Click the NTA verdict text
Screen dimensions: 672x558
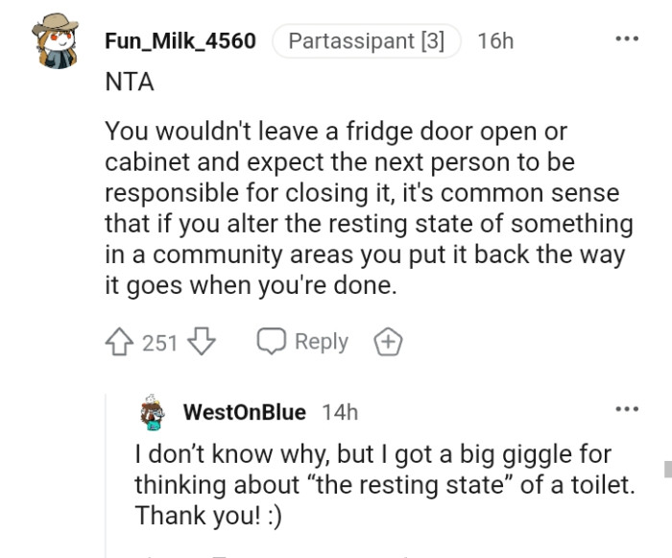tap(129, 83)
